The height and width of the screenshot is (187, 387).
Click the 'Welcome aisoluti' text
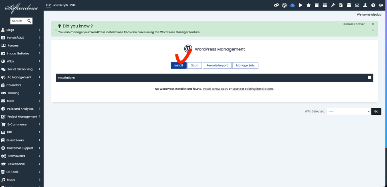pos(369,15)
